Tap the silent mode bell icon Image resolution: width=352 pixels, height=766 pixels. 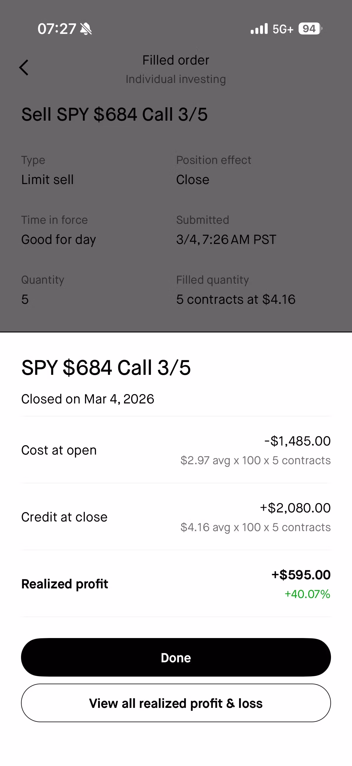coord(86,29)
